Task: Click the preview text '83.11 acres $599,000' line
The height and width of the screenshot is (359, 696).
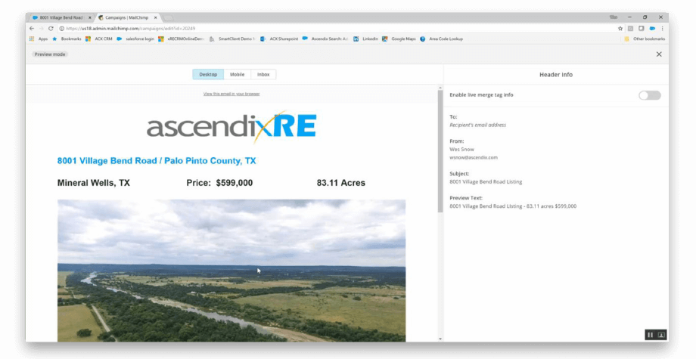Action: (x=513, y=206)
